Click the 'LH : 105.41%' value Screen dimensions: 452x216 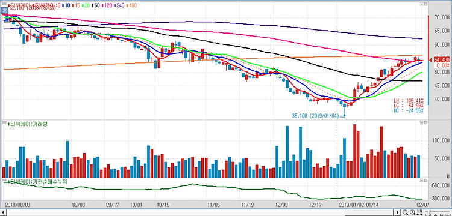point(409,101)
